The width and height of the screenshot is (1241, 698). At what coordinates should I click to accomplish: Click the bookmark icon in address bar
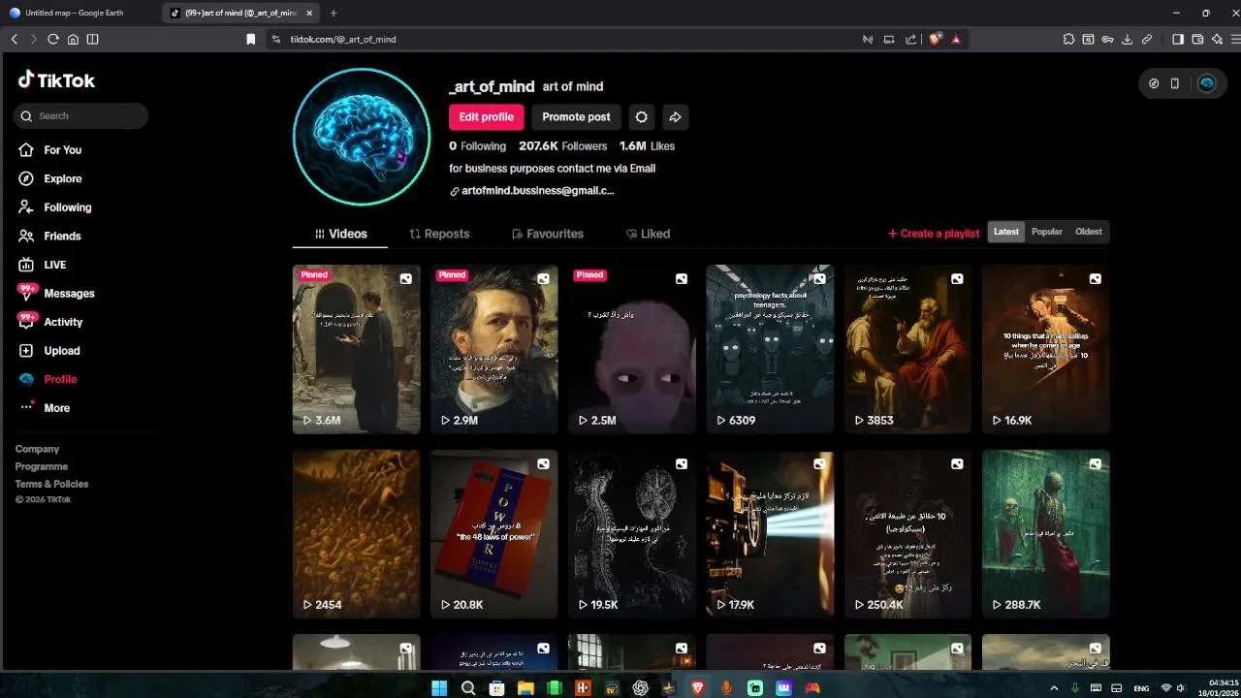250,39
